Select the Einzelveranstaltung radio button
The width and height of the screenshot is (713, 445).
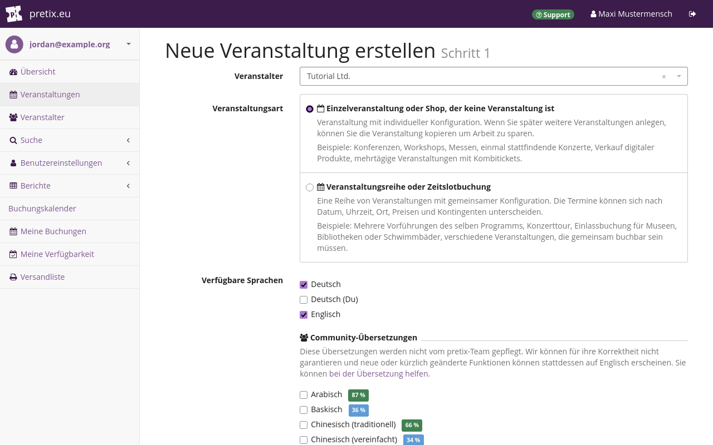(310, 109)
